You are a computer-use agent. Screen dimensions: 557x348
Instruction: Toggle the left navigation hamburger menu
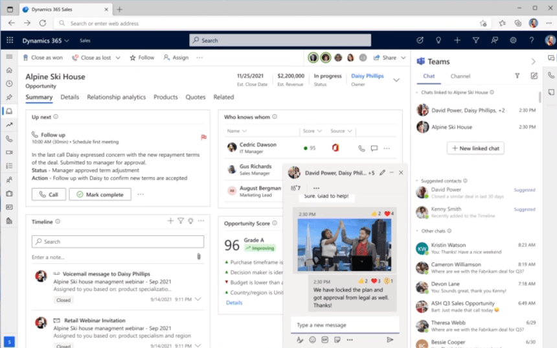click(x=9, y=57)
